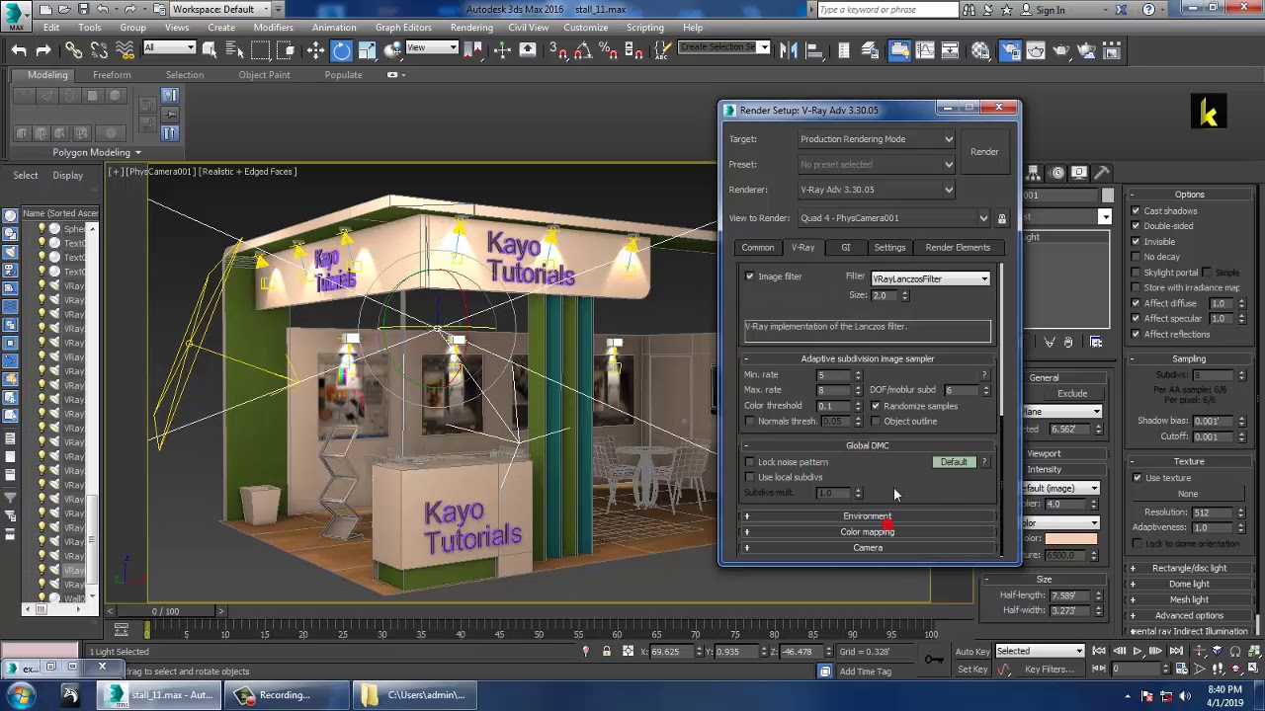This screenshot has width=1265, height=711.
Task: Open the Curve Editor
Action: [925, 50]
